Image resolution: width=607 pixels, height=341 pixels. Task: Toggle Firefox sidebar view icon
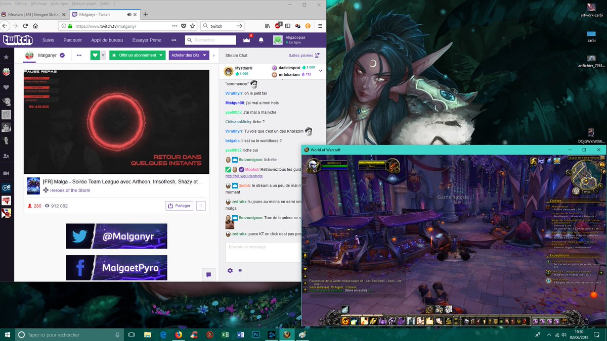[x=288, y=26]
